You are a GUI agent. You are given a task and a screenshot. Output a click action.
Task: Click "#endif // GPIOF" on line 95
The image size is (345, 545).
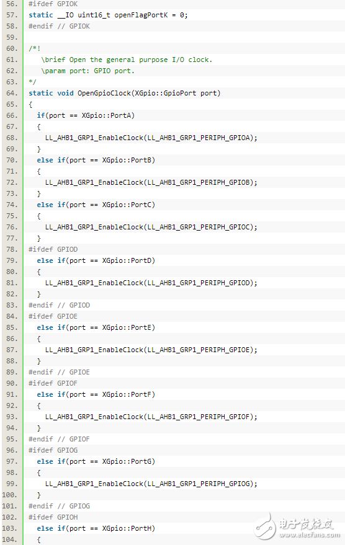[59, 439]
